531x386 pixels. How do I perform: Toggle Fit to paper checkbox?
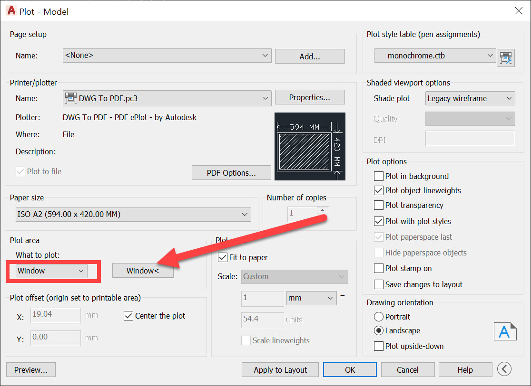(x=223, y=257)
